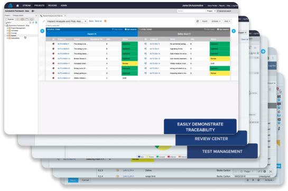Expand the Project Management folder in the tree

pos(7,28)
